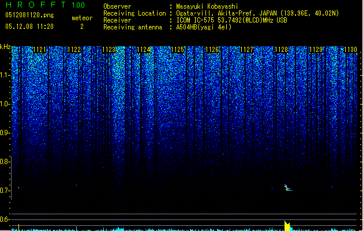Click frequency axis label 0.8
363x231 pixels.
5,162
